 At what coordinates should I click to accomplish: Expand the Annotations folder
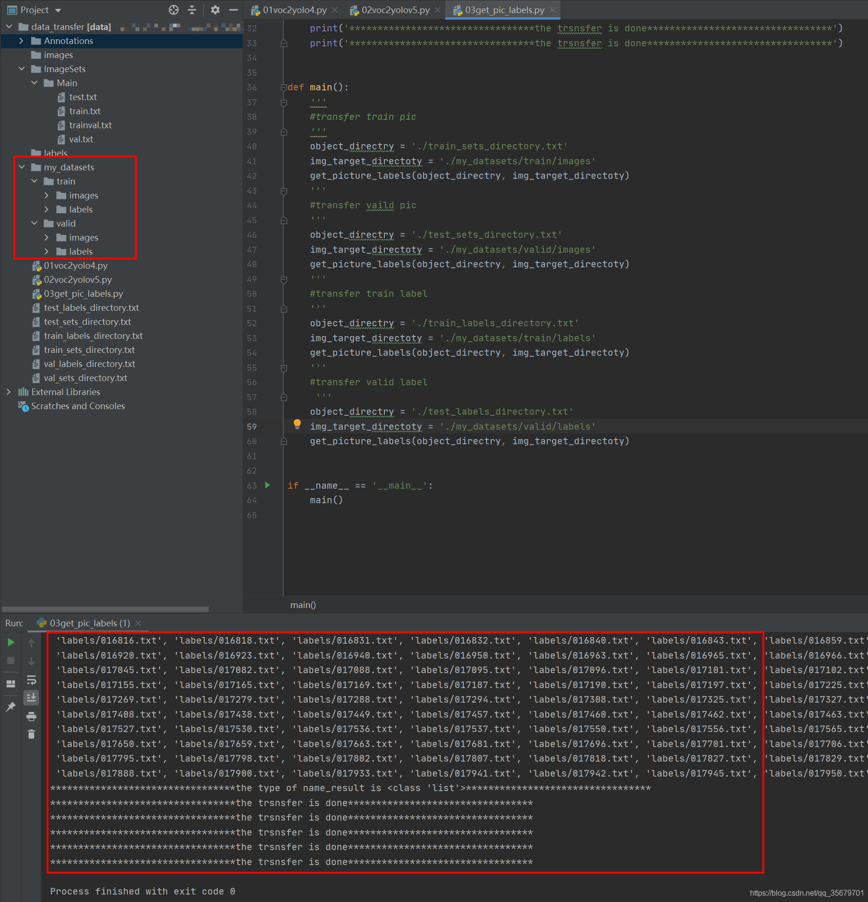point(21,41)
